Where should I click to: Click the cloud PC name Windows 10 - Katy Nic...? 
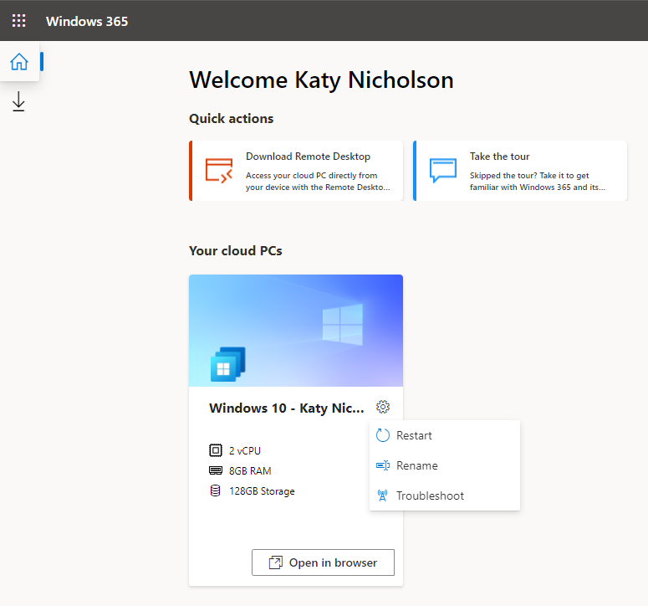tap(287, 408)
